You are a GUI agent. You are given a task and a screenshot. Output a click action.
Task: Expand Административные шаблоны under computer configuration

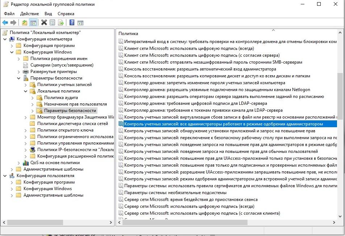click(12, 170)
